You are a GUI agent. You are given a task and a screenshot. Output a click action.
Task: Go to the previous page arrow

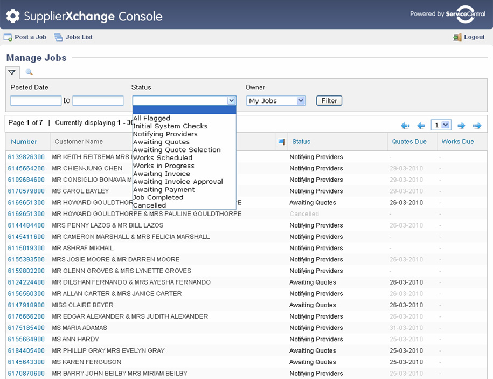[x=421, y=126]
